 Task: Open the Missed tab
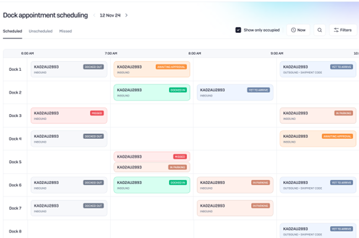[x=66, y=31]
